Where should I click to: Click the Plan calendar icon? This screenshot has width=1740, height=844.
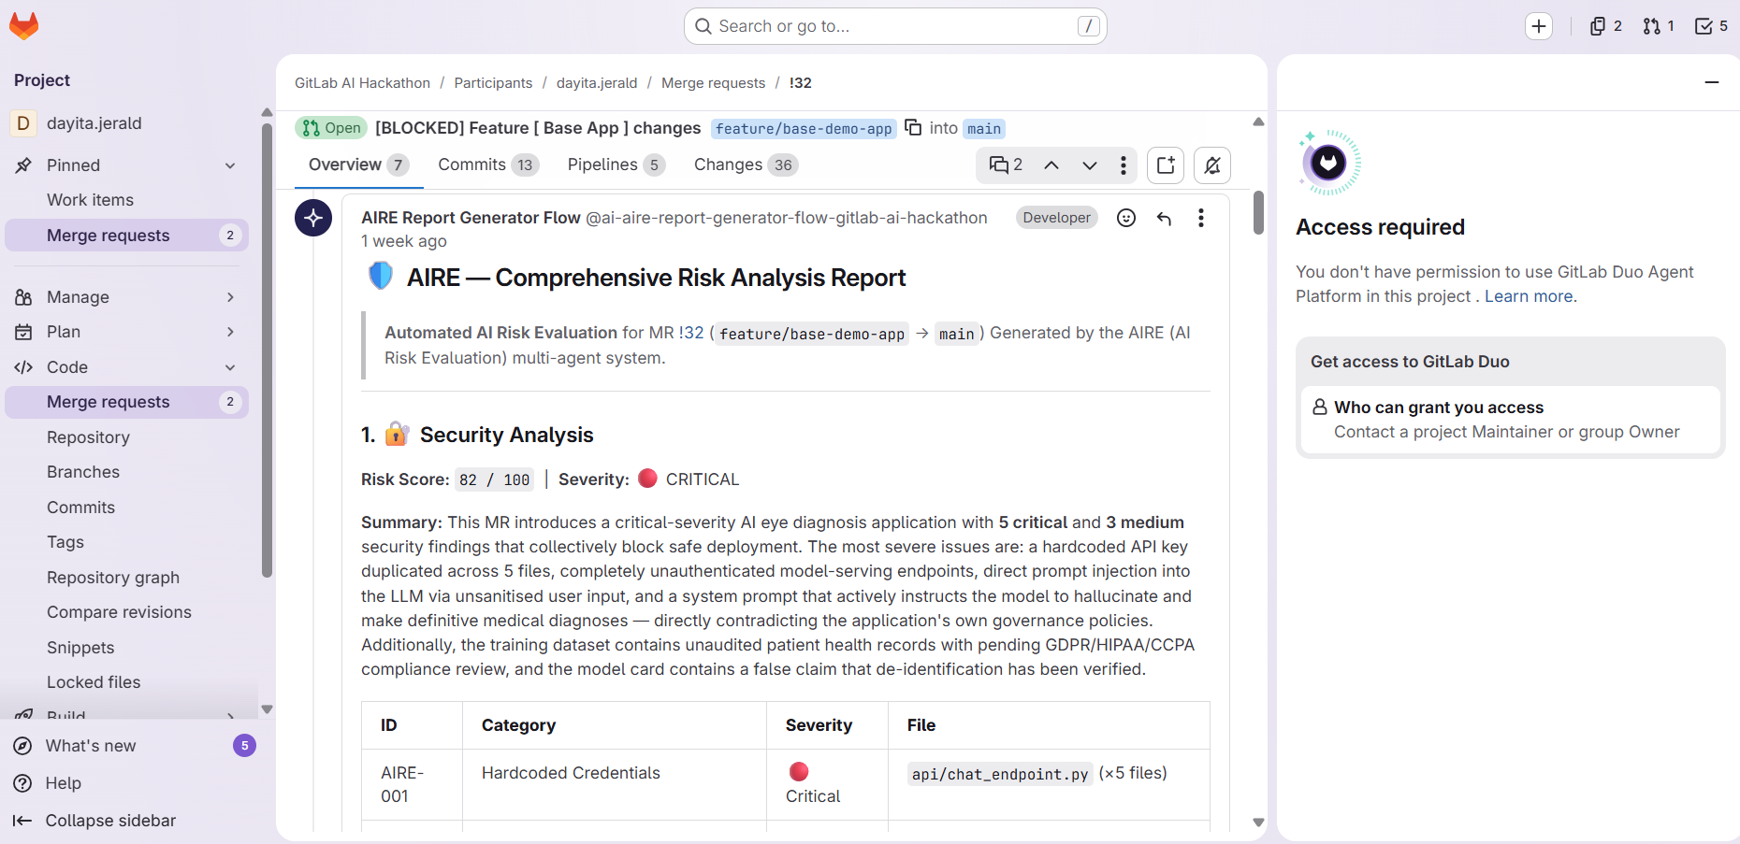point(23,332)
